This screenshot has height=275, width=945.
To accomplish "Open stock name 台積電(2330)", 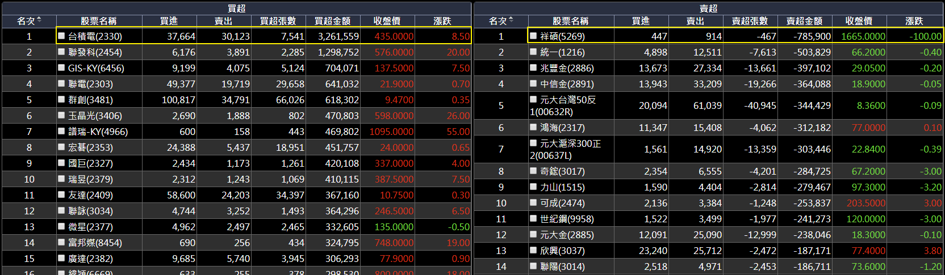I will pos(95,36).
